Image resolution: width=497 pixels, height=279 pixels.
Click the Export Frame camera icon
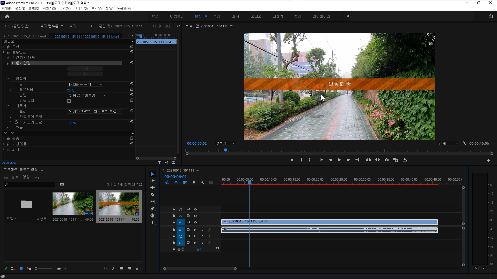point(387,160)
